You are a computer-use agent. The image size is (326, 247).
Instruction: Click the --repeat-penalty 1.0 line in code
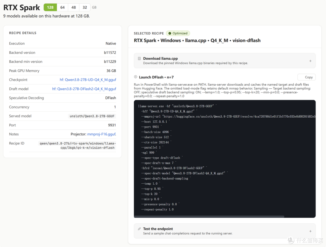(157, 210)
